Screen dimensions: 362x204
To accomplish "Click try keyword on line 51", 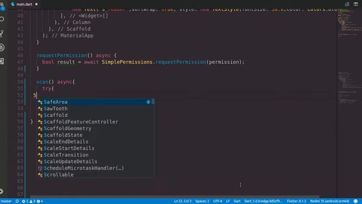I will (46, 88).
